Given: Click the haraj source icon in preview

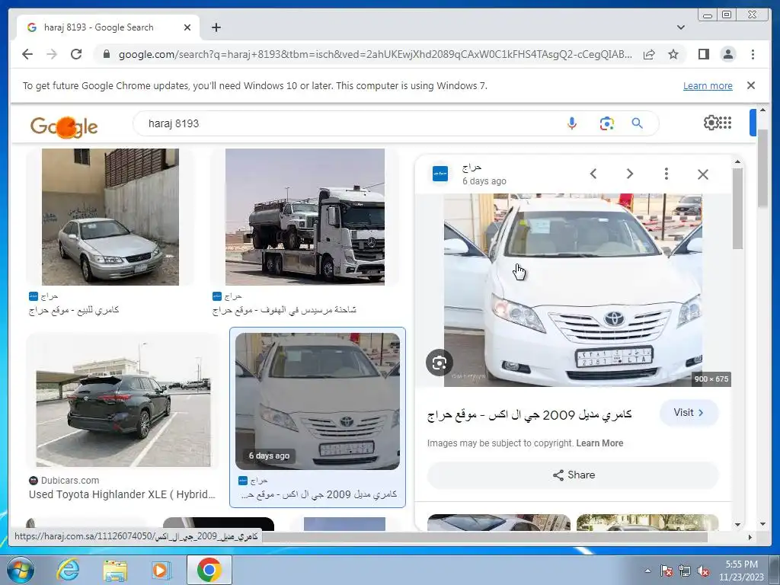Looking at the screenshot, I should point(440,174).
